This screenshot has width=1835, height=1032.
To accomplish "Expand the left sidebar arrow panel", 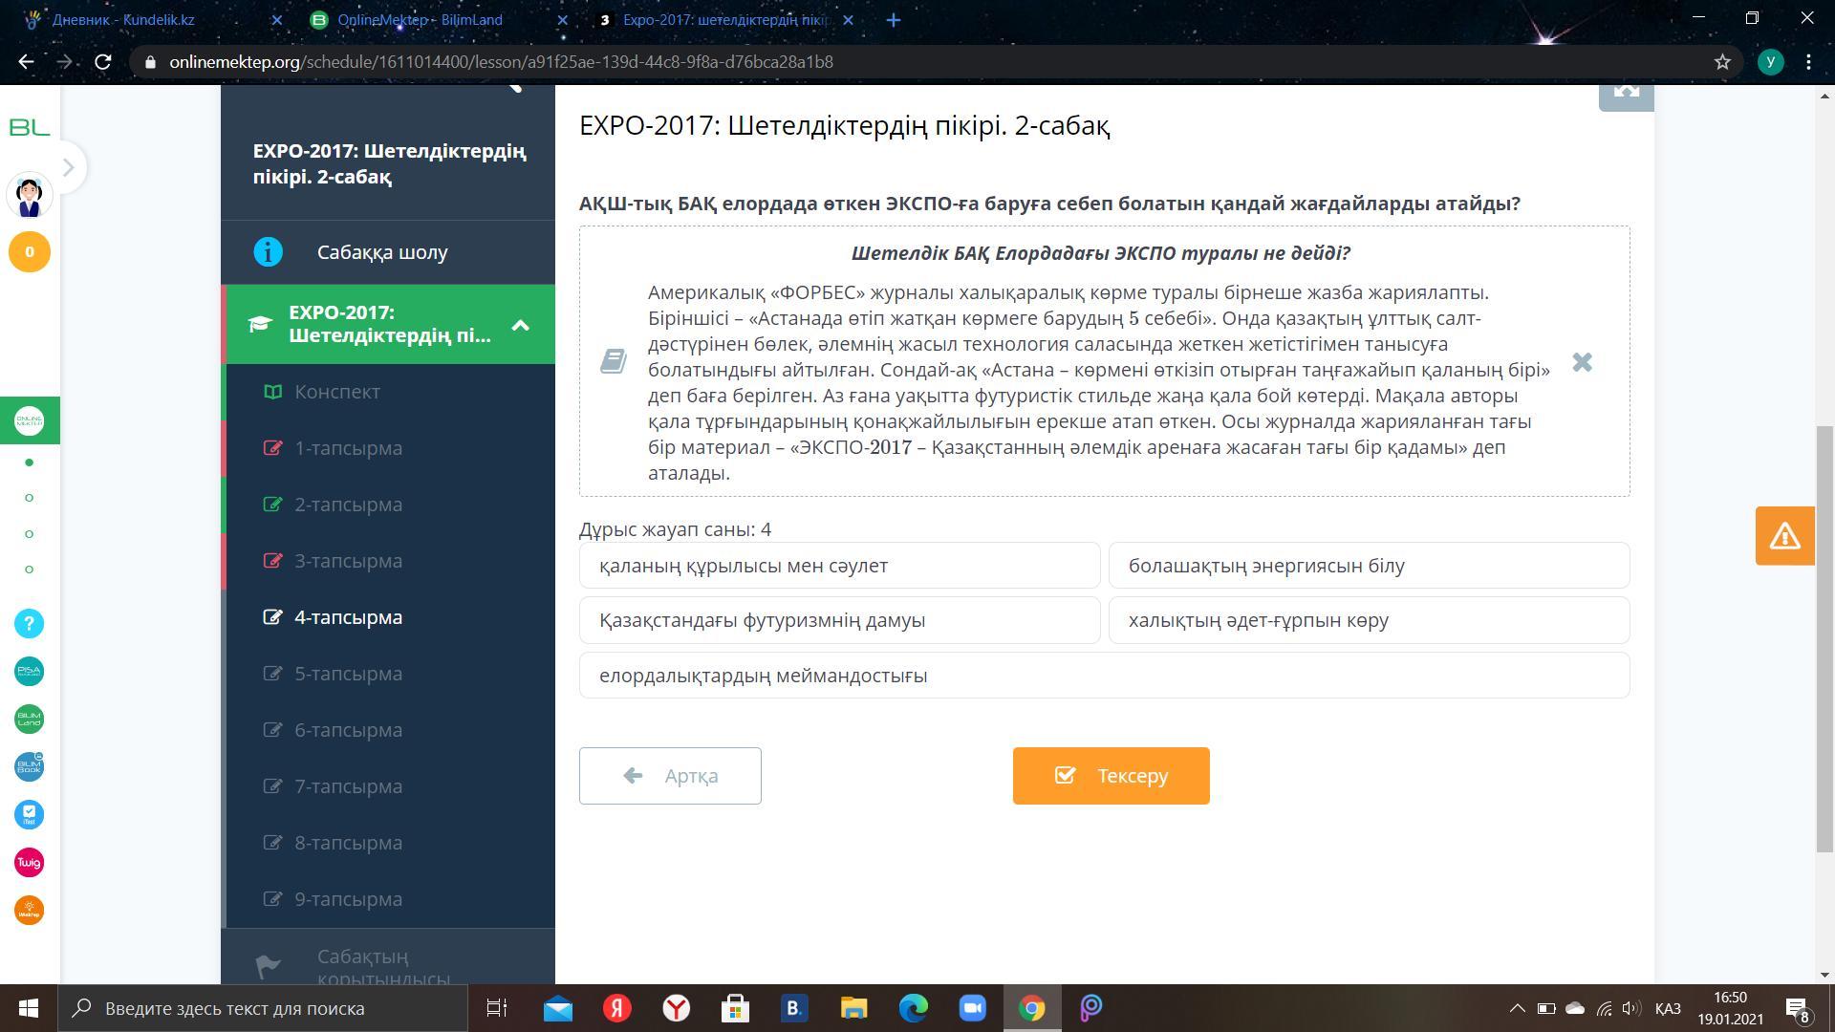I will [68, 168].
